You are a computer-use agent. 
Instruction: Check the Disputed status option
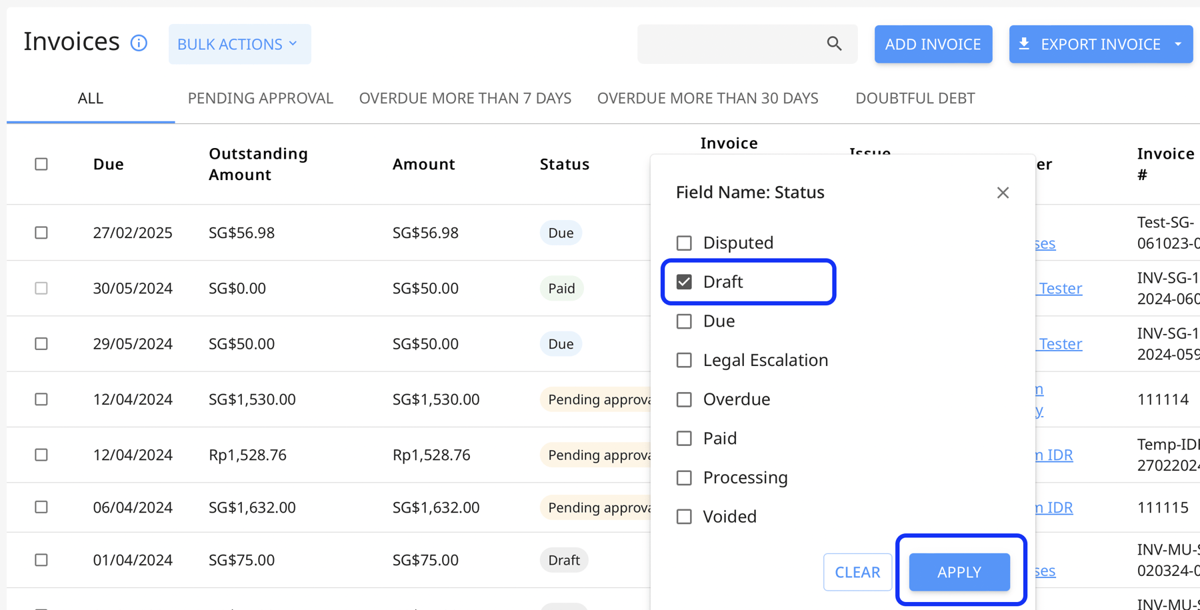tap(684, 243)
